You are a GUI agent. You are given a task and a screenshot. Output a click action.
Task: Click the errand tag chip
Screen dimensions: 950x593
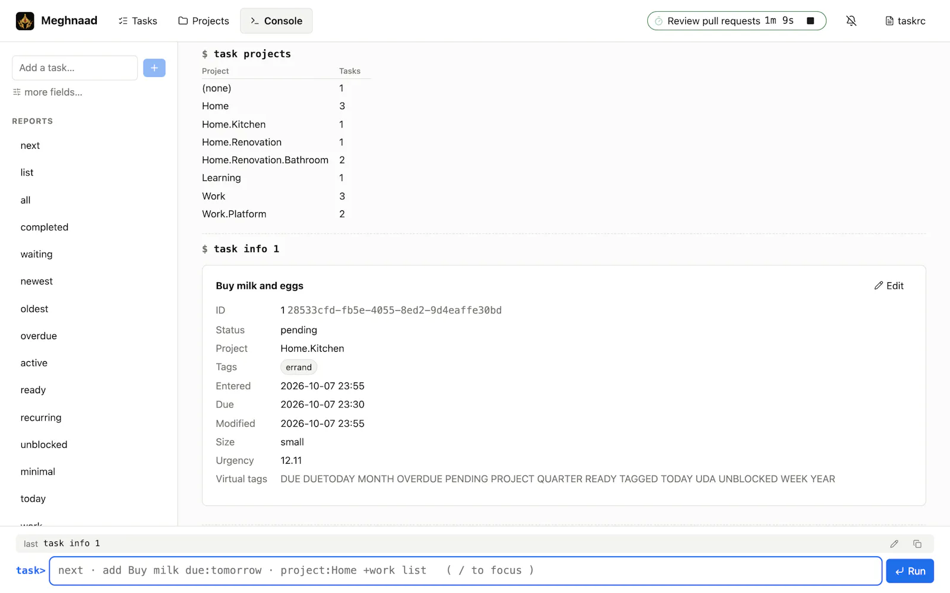pos(299,368)
